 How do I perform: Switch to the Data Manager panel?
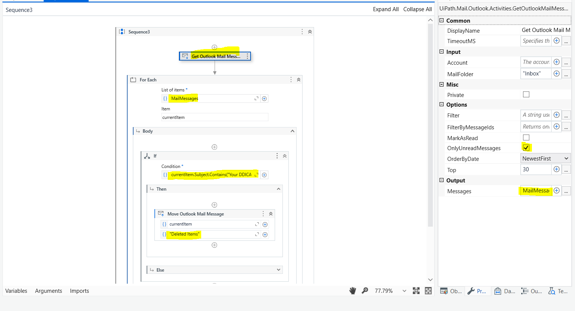[x=504, y=291]
